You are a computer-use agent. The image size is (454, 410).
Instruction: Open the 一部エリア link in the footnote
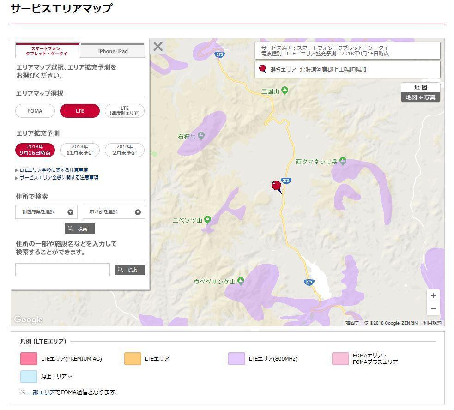41,392
